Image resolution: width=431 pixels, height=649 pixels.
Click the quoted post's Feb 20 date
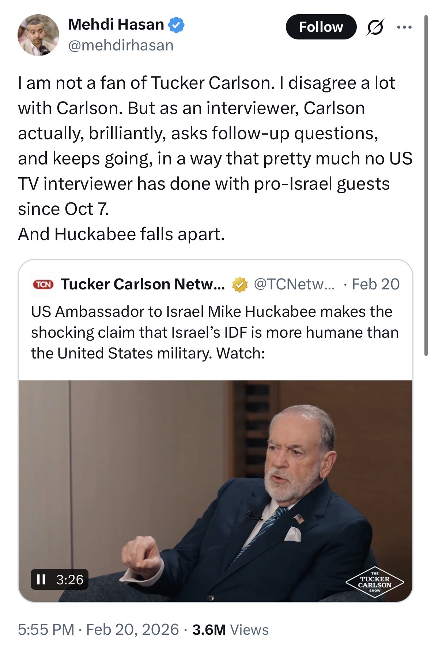tap(375, 284)
